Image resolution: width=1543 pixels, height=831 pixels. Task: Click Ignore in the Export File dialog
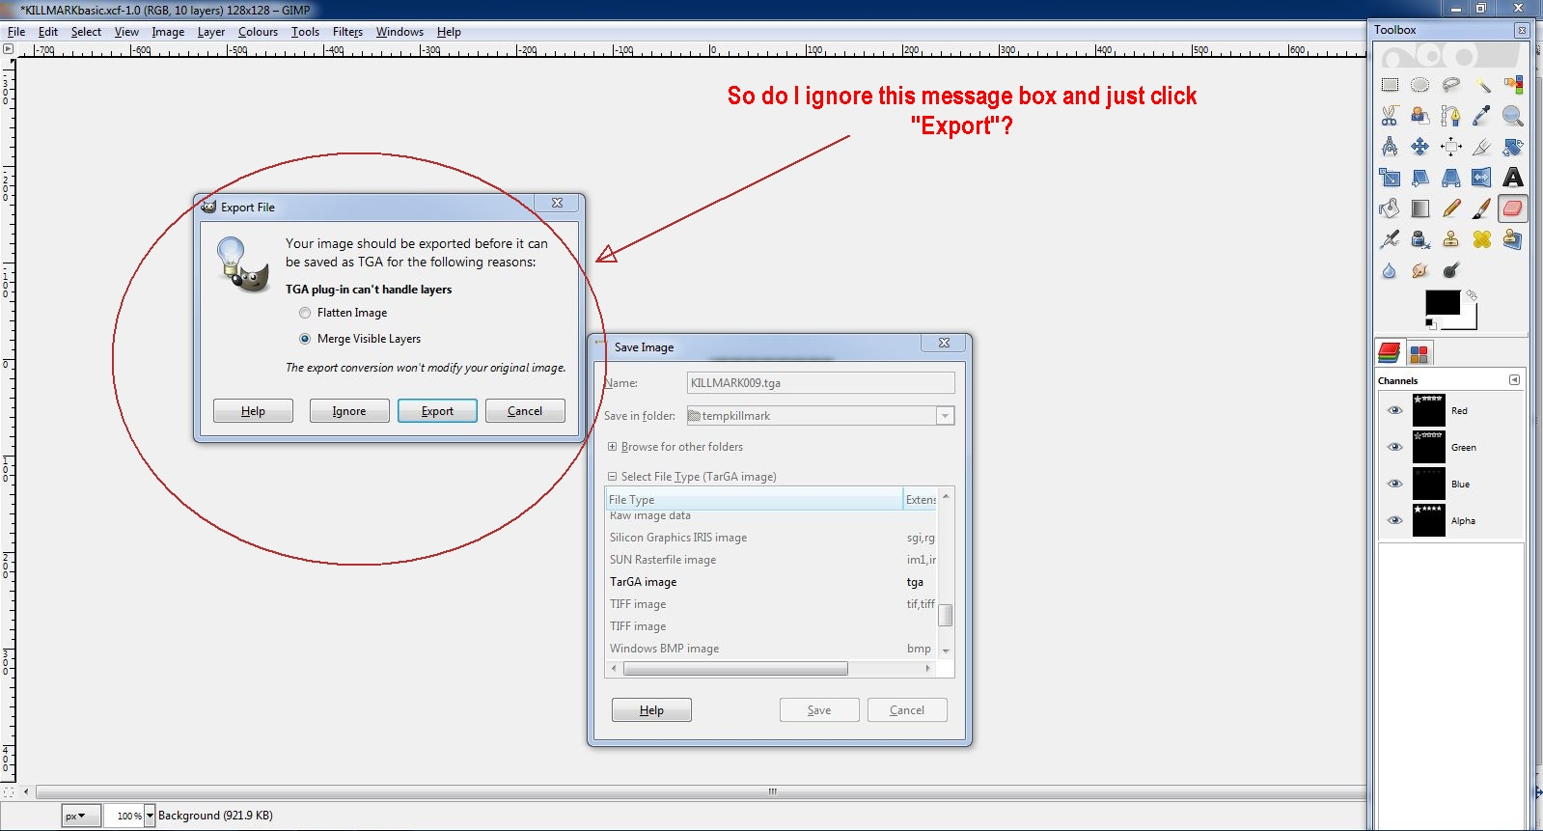pos(349,411)
